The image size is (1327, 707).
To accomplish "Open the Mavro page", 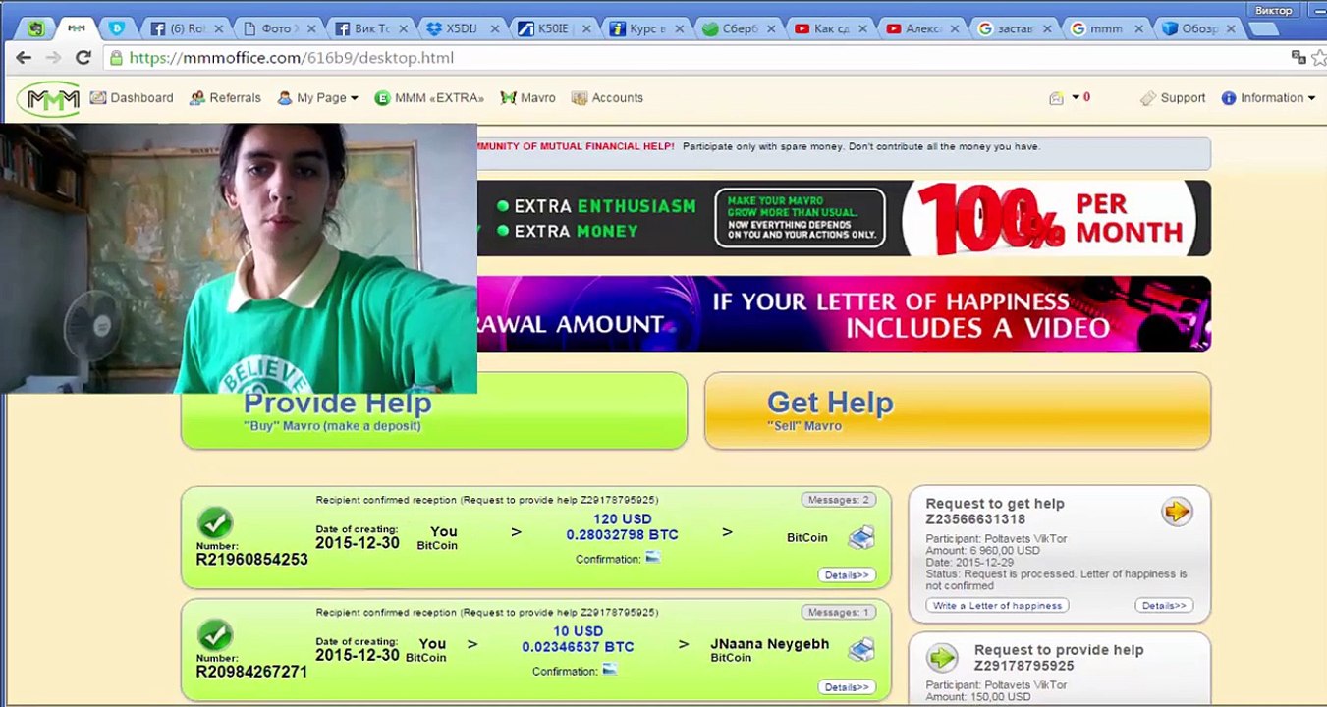I will 528,98.
